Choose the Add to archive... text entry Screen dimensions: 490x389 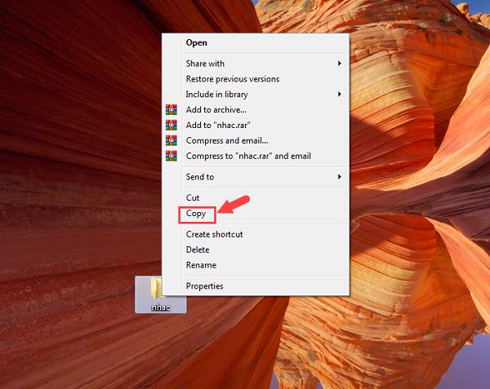click(216, 110)
